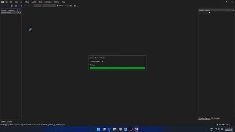Open Task View on the taskbar
The width and height of the screenshot is (235, 132).
click(x=104, y=129)
